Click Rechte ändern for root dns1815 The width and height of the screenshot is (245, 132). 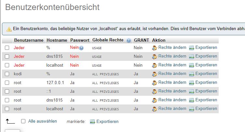[172, 100]
